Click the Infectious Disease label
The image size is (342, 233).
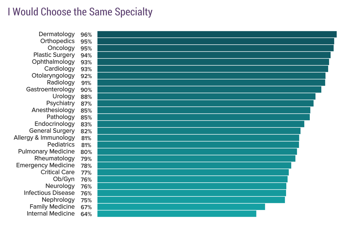pyautogui.click(x=49, y=193)
